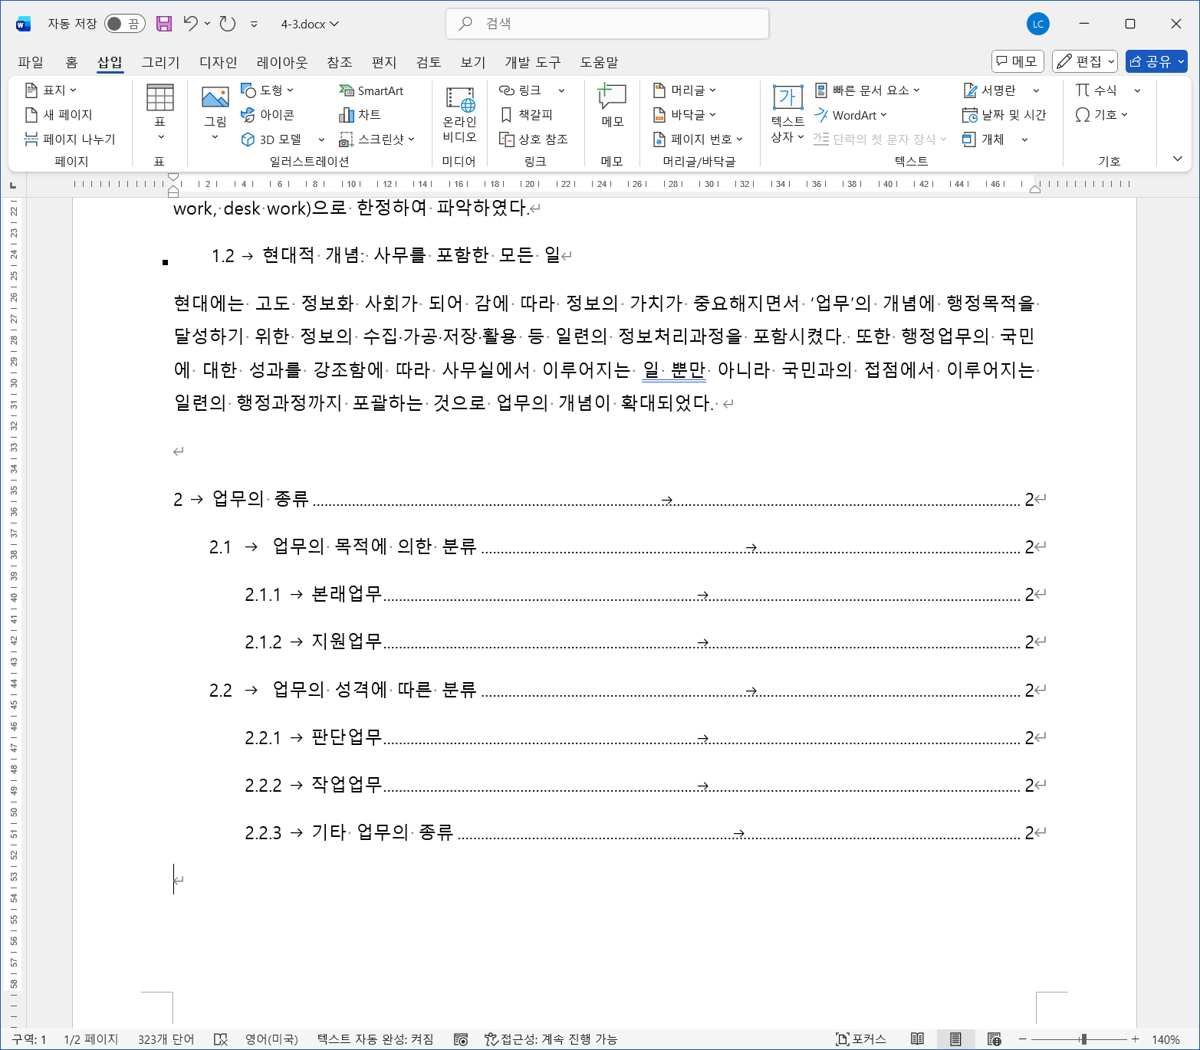Open the LC account avatar
Screen dimensions: 1200x1050
[1038, 24]
